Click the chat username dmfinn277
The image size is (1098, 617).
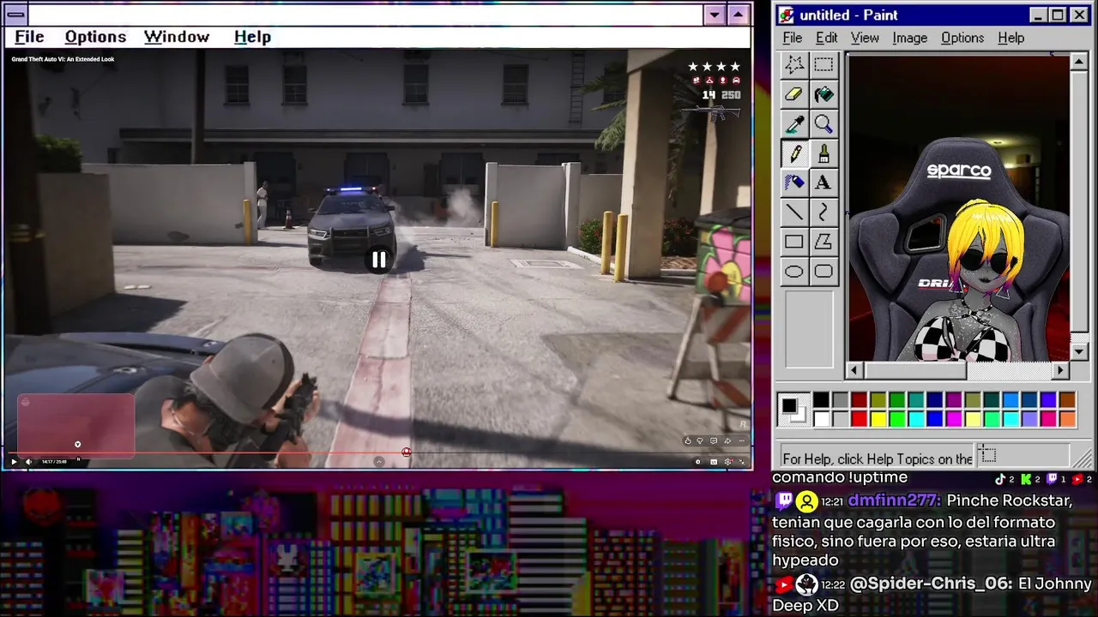tap(895, 500)
